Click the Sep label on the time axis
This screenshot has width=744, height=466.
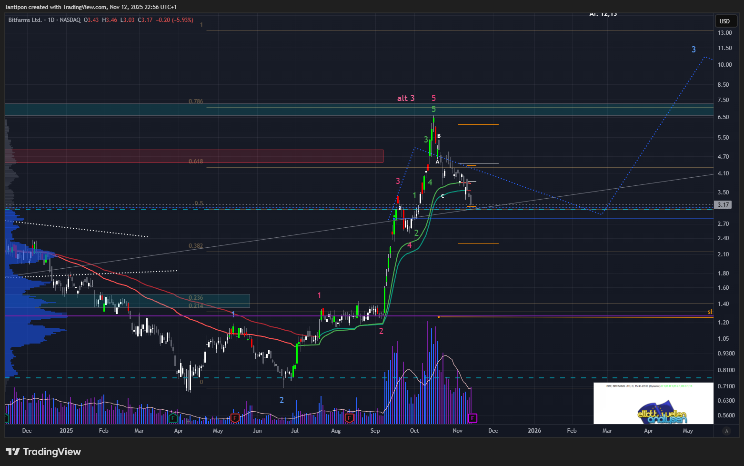[x=375, y=431]
